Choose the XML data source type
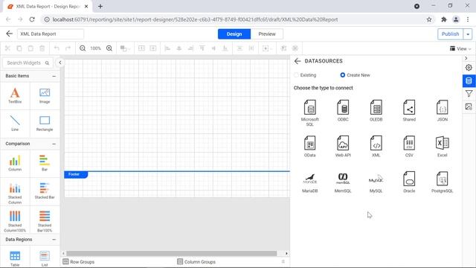The image size is (476, 268). (376, 146)
